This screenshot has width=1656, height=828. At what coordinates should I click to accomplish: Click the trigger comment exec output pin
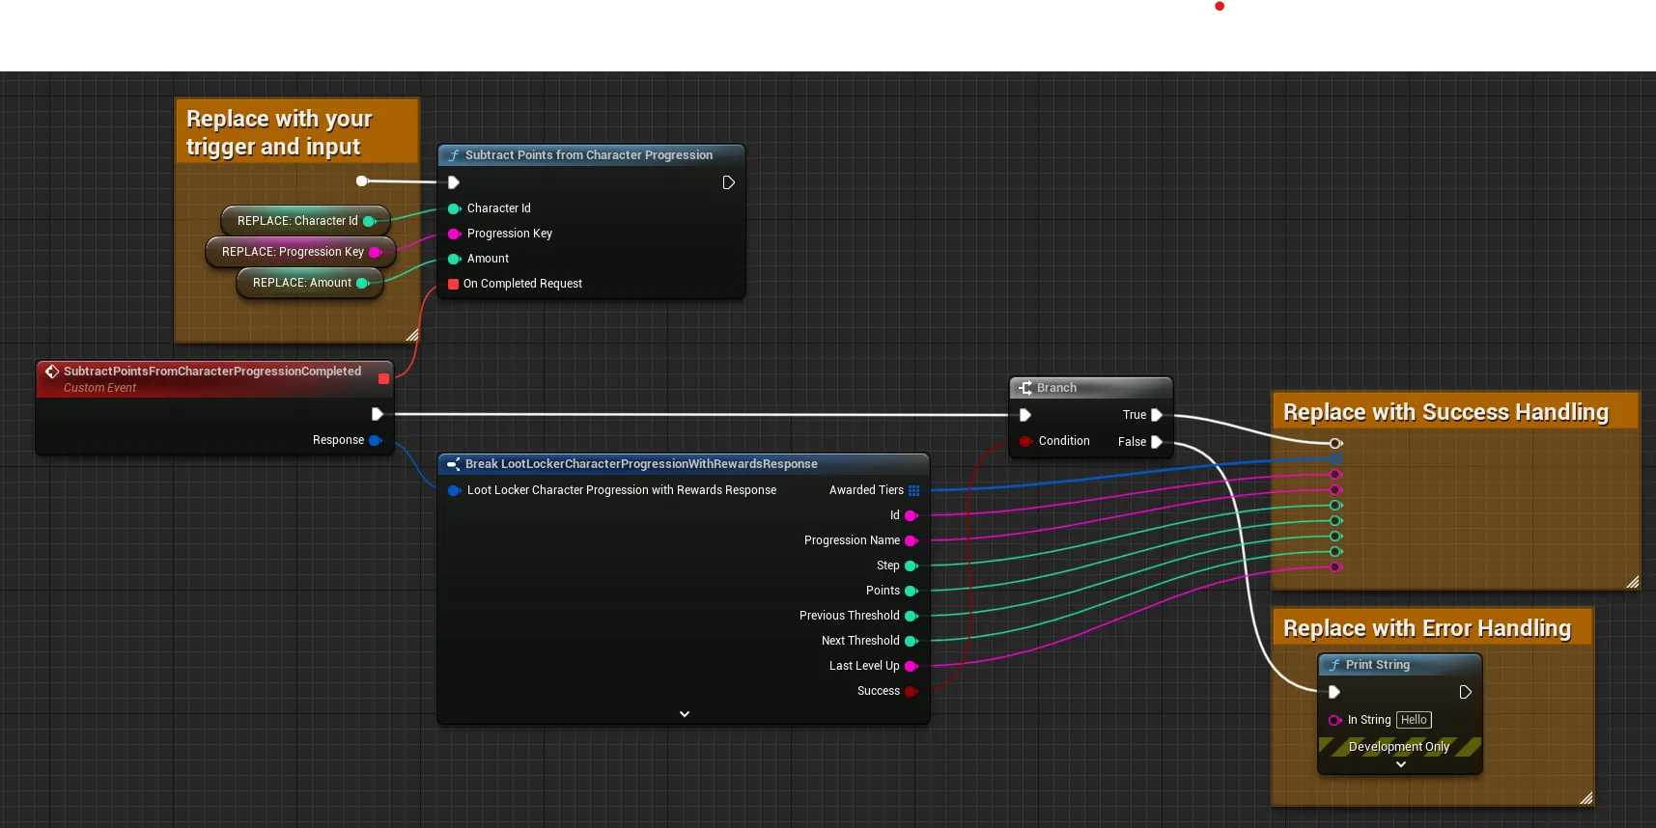click(x=362, y=180)
